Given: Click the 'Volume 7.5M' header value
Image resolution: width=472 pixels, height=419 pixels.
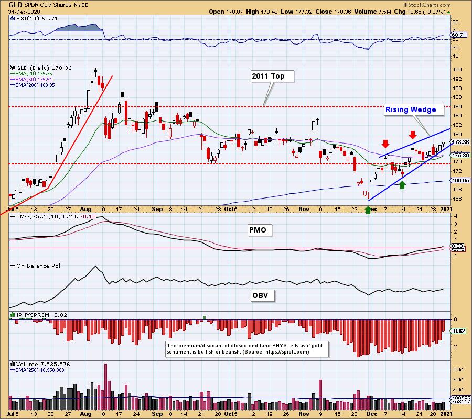Looking at the screenshot, I should click(373, 12).
